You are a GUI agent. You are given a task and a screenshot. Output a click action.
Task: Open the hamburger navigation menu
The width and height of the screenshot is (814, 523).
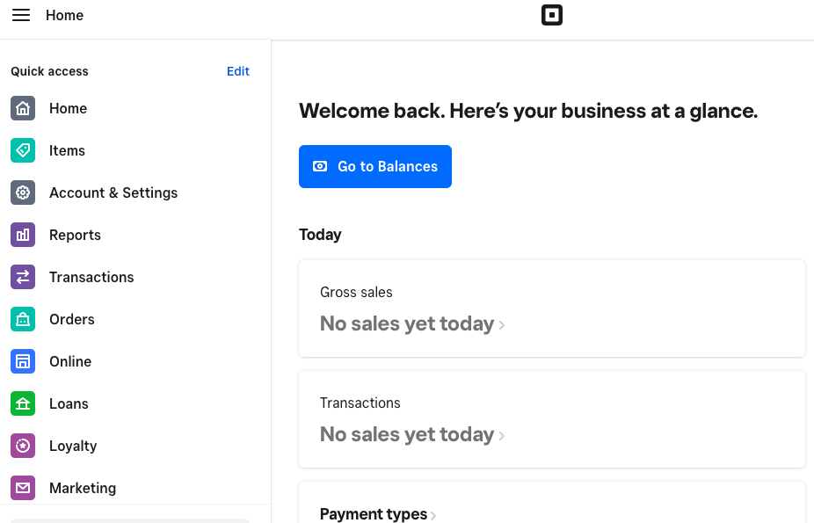point(21,15)
